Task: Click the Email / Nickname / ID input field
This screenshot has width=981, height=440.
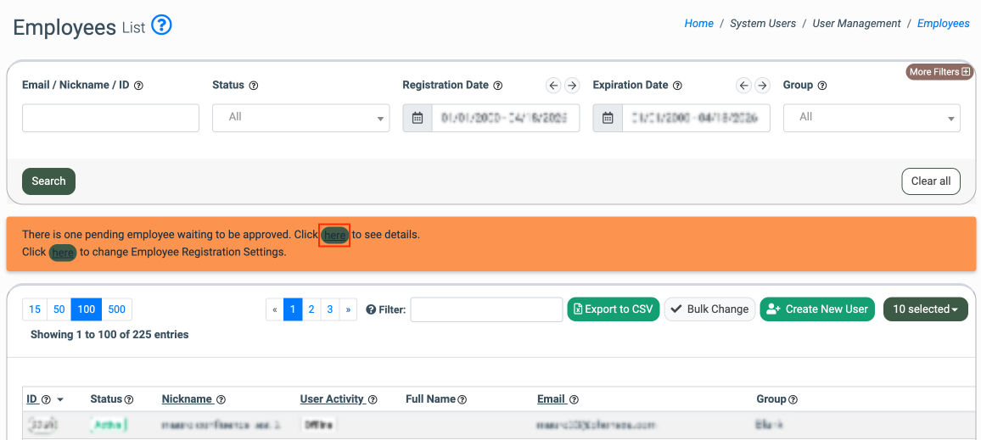Action: click(x=110, y=118)
